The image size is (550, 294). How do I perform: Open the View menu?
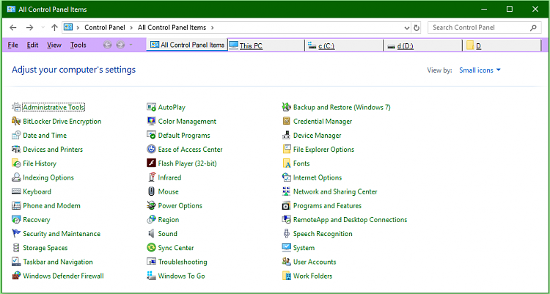(54, 45)
